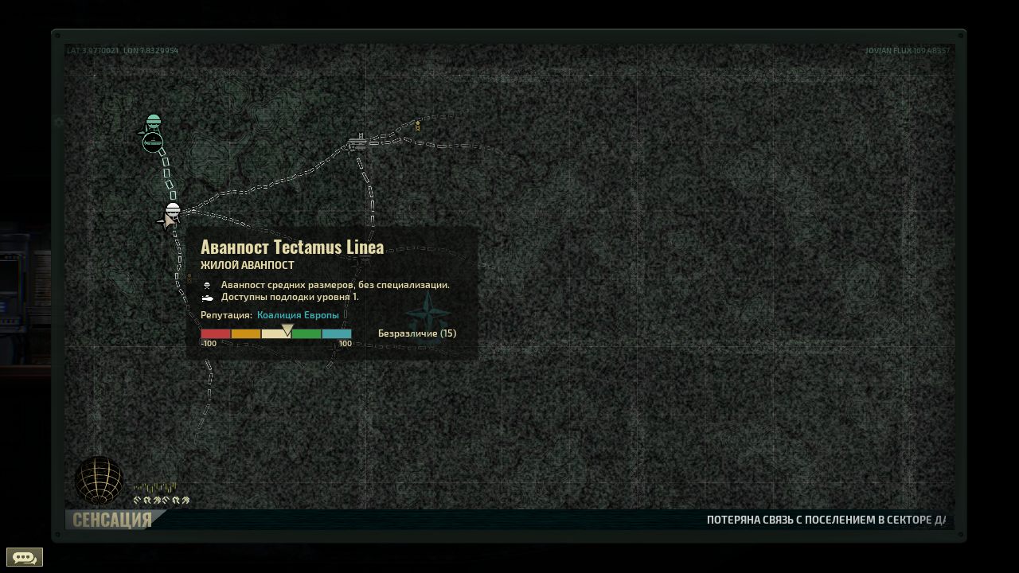The width and height of the screenshot is (1019, 573).
Task: Click the red reputation bar segment
Action: [x=215, y=334]
